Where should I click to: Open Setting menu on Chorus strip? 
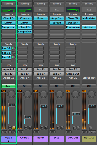[x=25, y=4]
